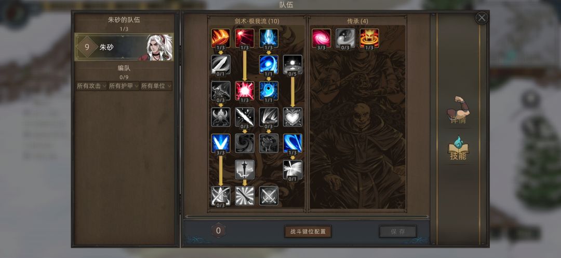The height and width of the screenshot is (258, 561).
Task: Select the flaming sword slash skill icon
Action: click(x=221, y=38)
